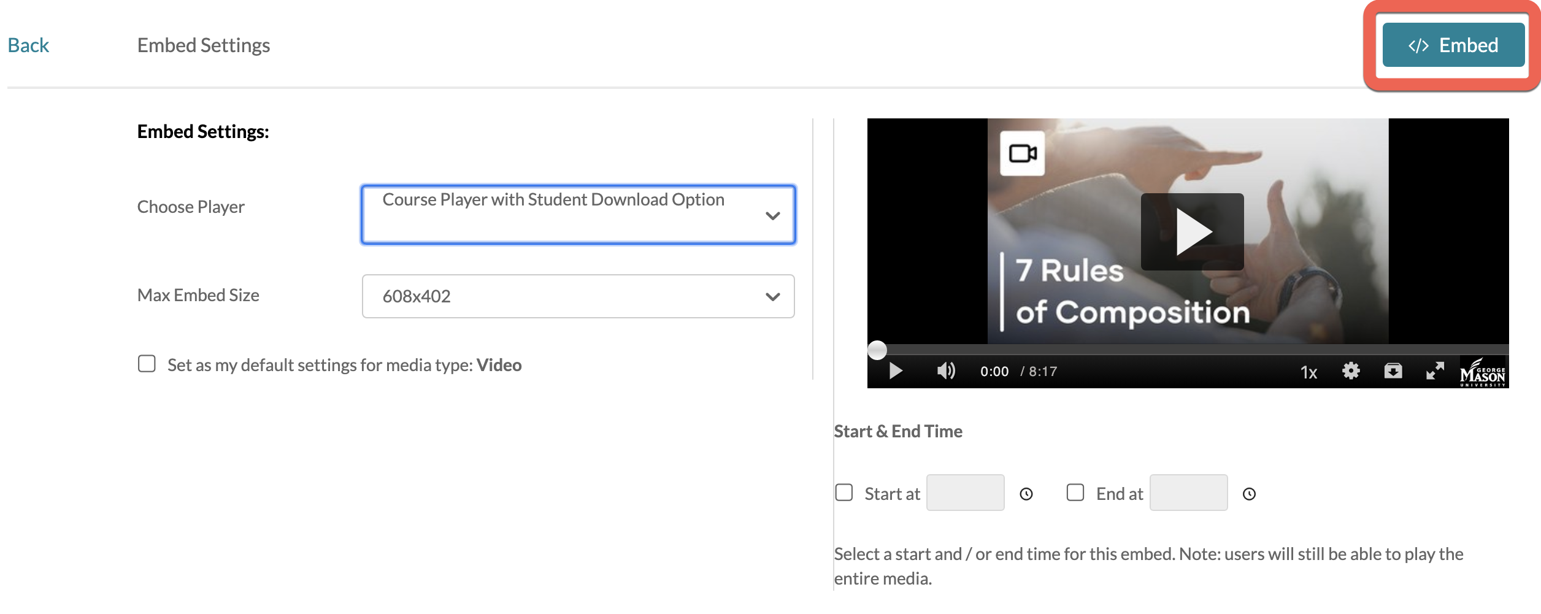
Task: Click the small play icon in player controls
Action: (x=896, y=371)
